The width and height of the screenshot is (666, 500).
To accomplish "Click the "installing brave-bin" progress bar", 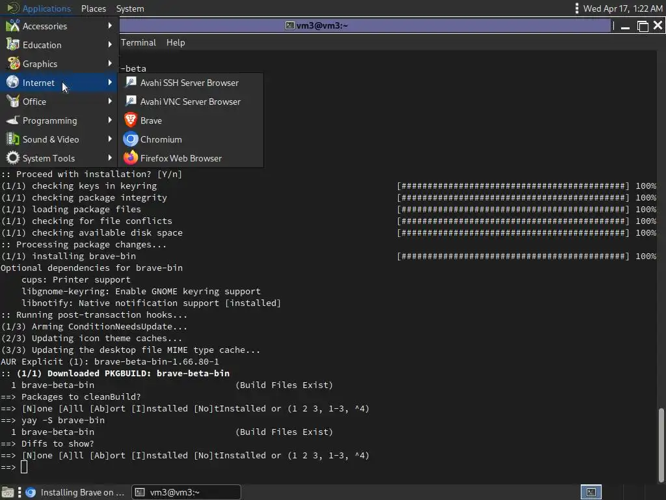I will [513, 257].
